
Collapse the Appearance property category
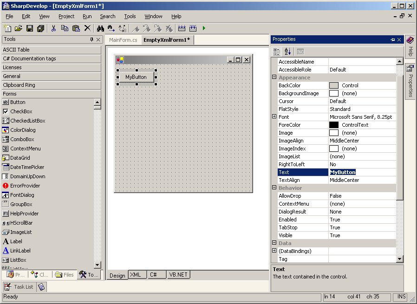click(x=274, y=77)
